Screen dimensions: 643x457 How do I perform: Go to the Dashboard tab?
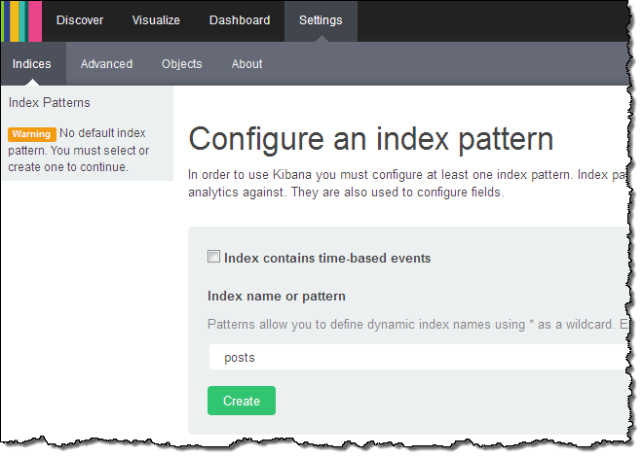[240, 20]
